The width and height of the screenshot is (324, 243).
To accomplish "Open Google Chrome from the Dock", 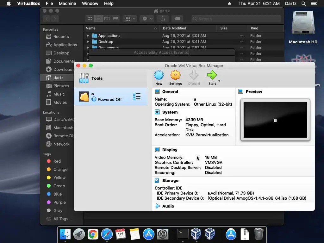I will [93, 234].
